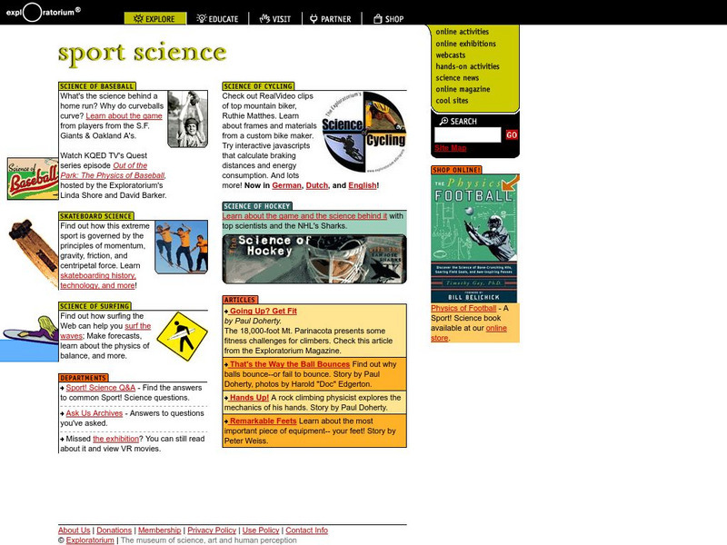Click the Science of Hockey banner
The image size is (727, 545).
[x=314, y=259]
